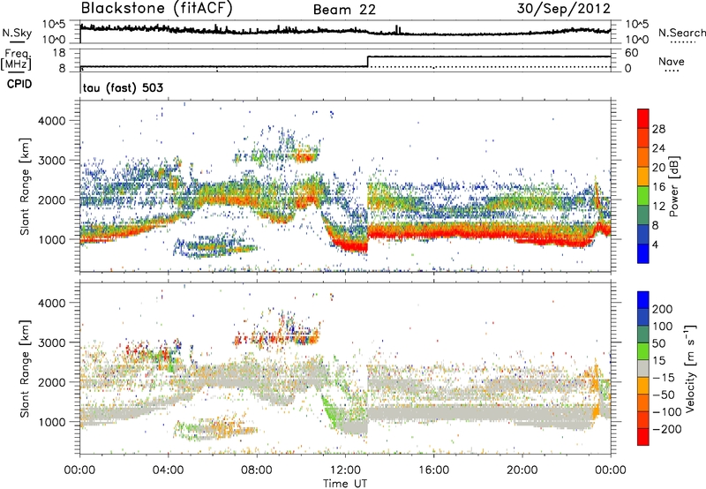Click the 4 label on power colorbar
706x489 pixels.
click(656, 245)
